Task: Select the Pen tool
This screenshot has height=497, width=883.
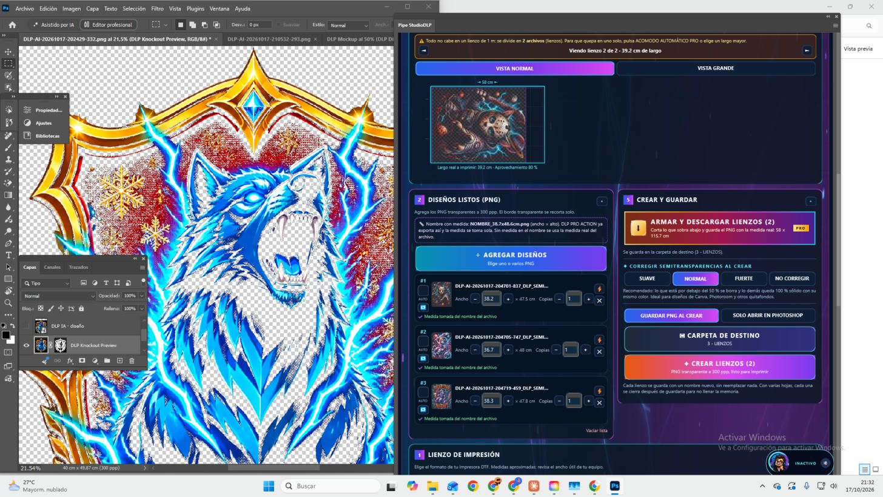Action: coord(8,243)
